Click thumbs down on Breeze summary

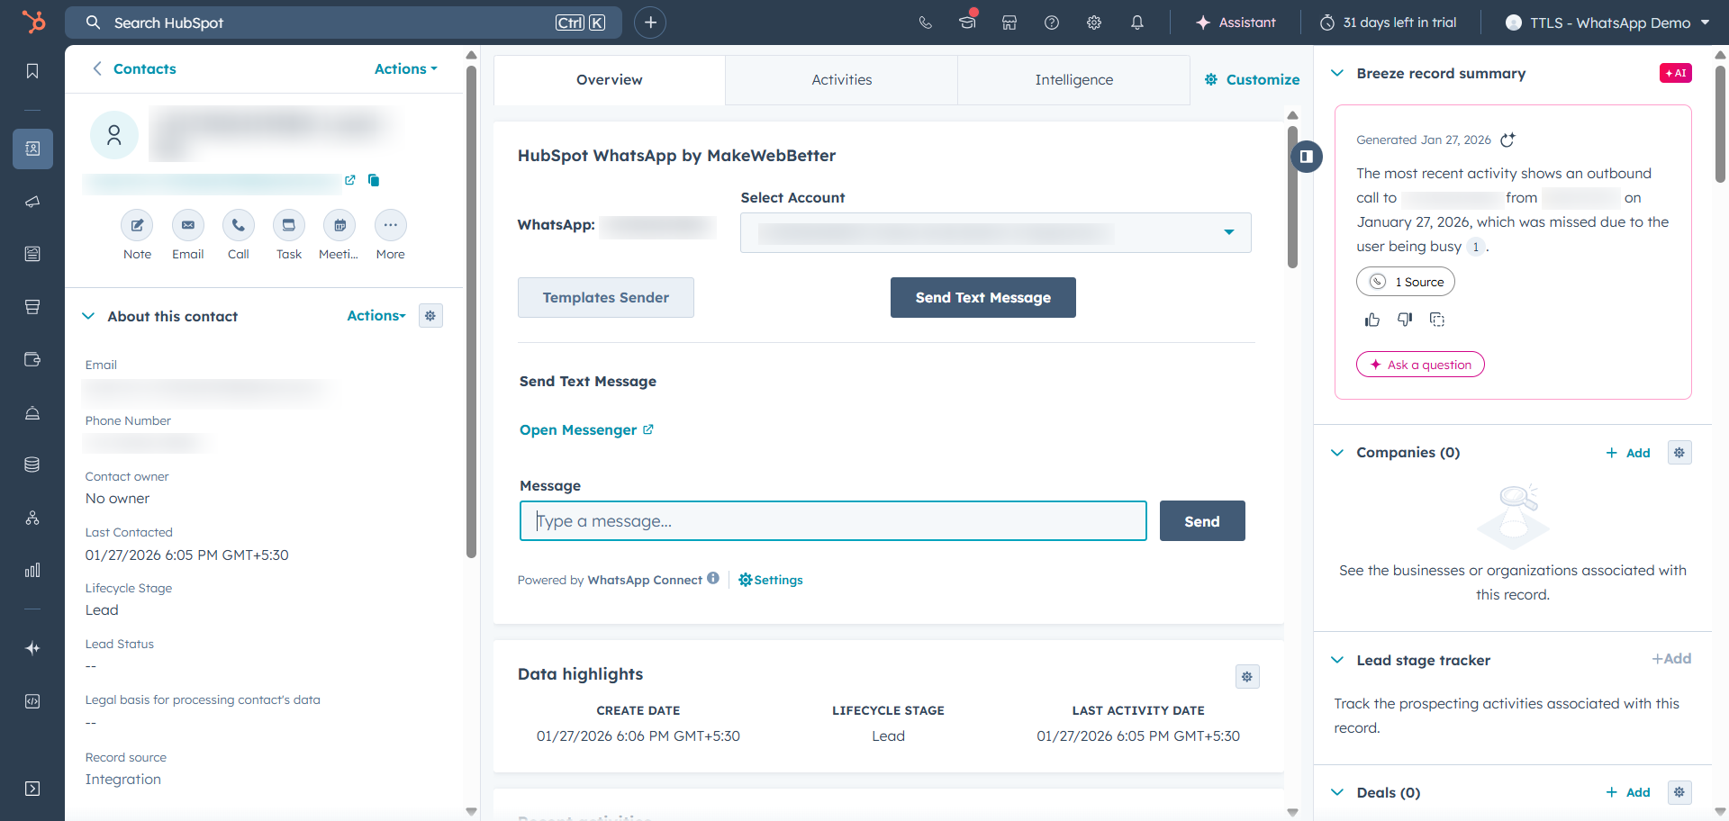(1404, 320)
